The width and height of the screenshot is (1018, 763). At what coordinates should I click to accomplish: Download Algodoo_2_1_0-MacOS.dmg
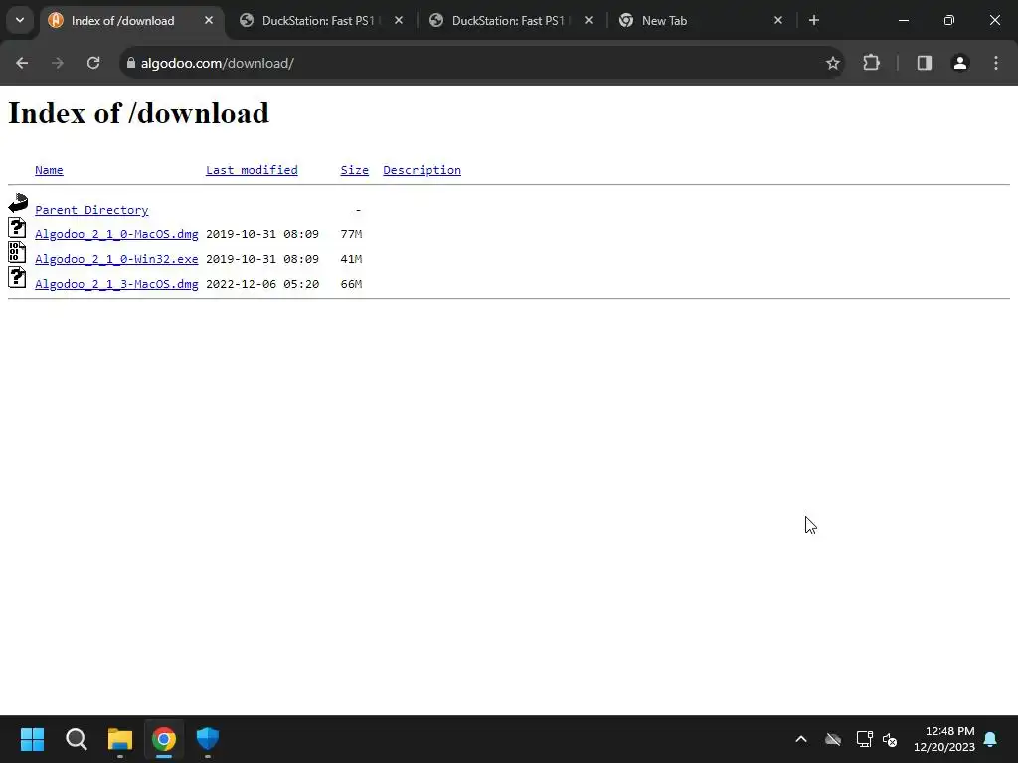(x=116, y=234)
